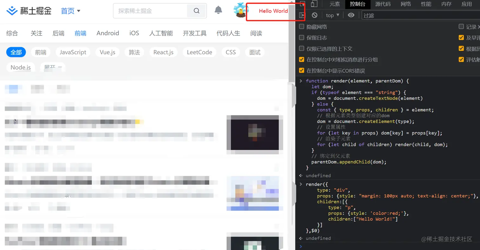This screenshot has height=250, width=480.
Task: Open the 人工智能 category tab
Action: point(161,33)
